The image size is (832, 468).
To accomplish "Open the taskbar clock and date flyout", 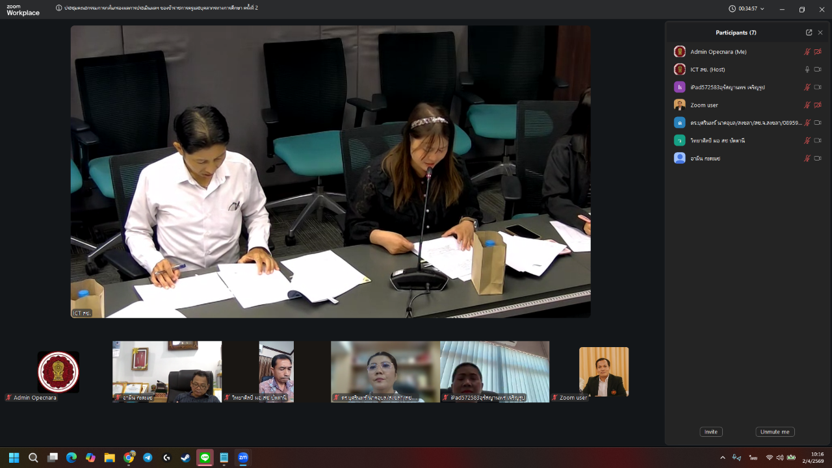I will 816,458.
